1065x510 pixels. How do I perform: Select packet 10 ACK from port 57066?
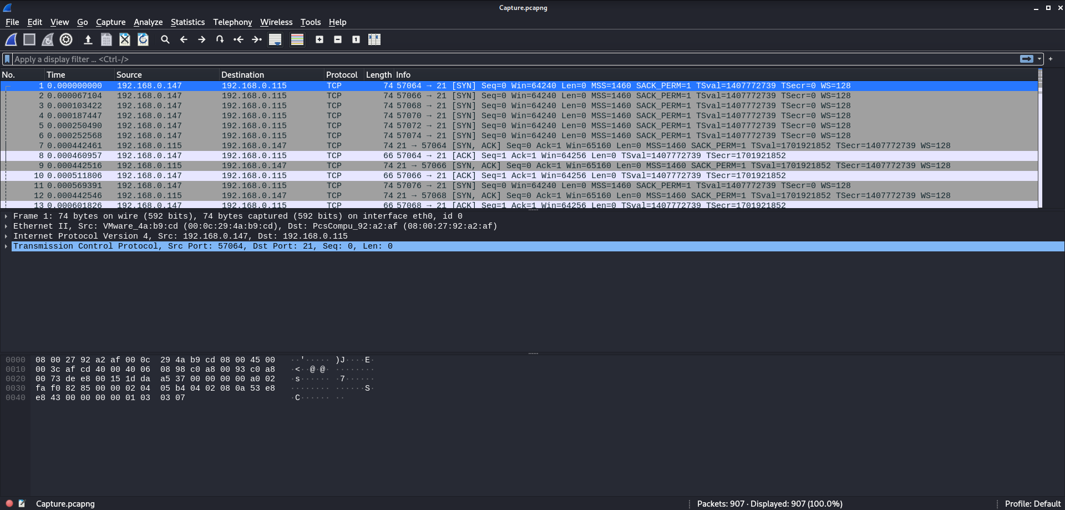(x=519, y=176)
